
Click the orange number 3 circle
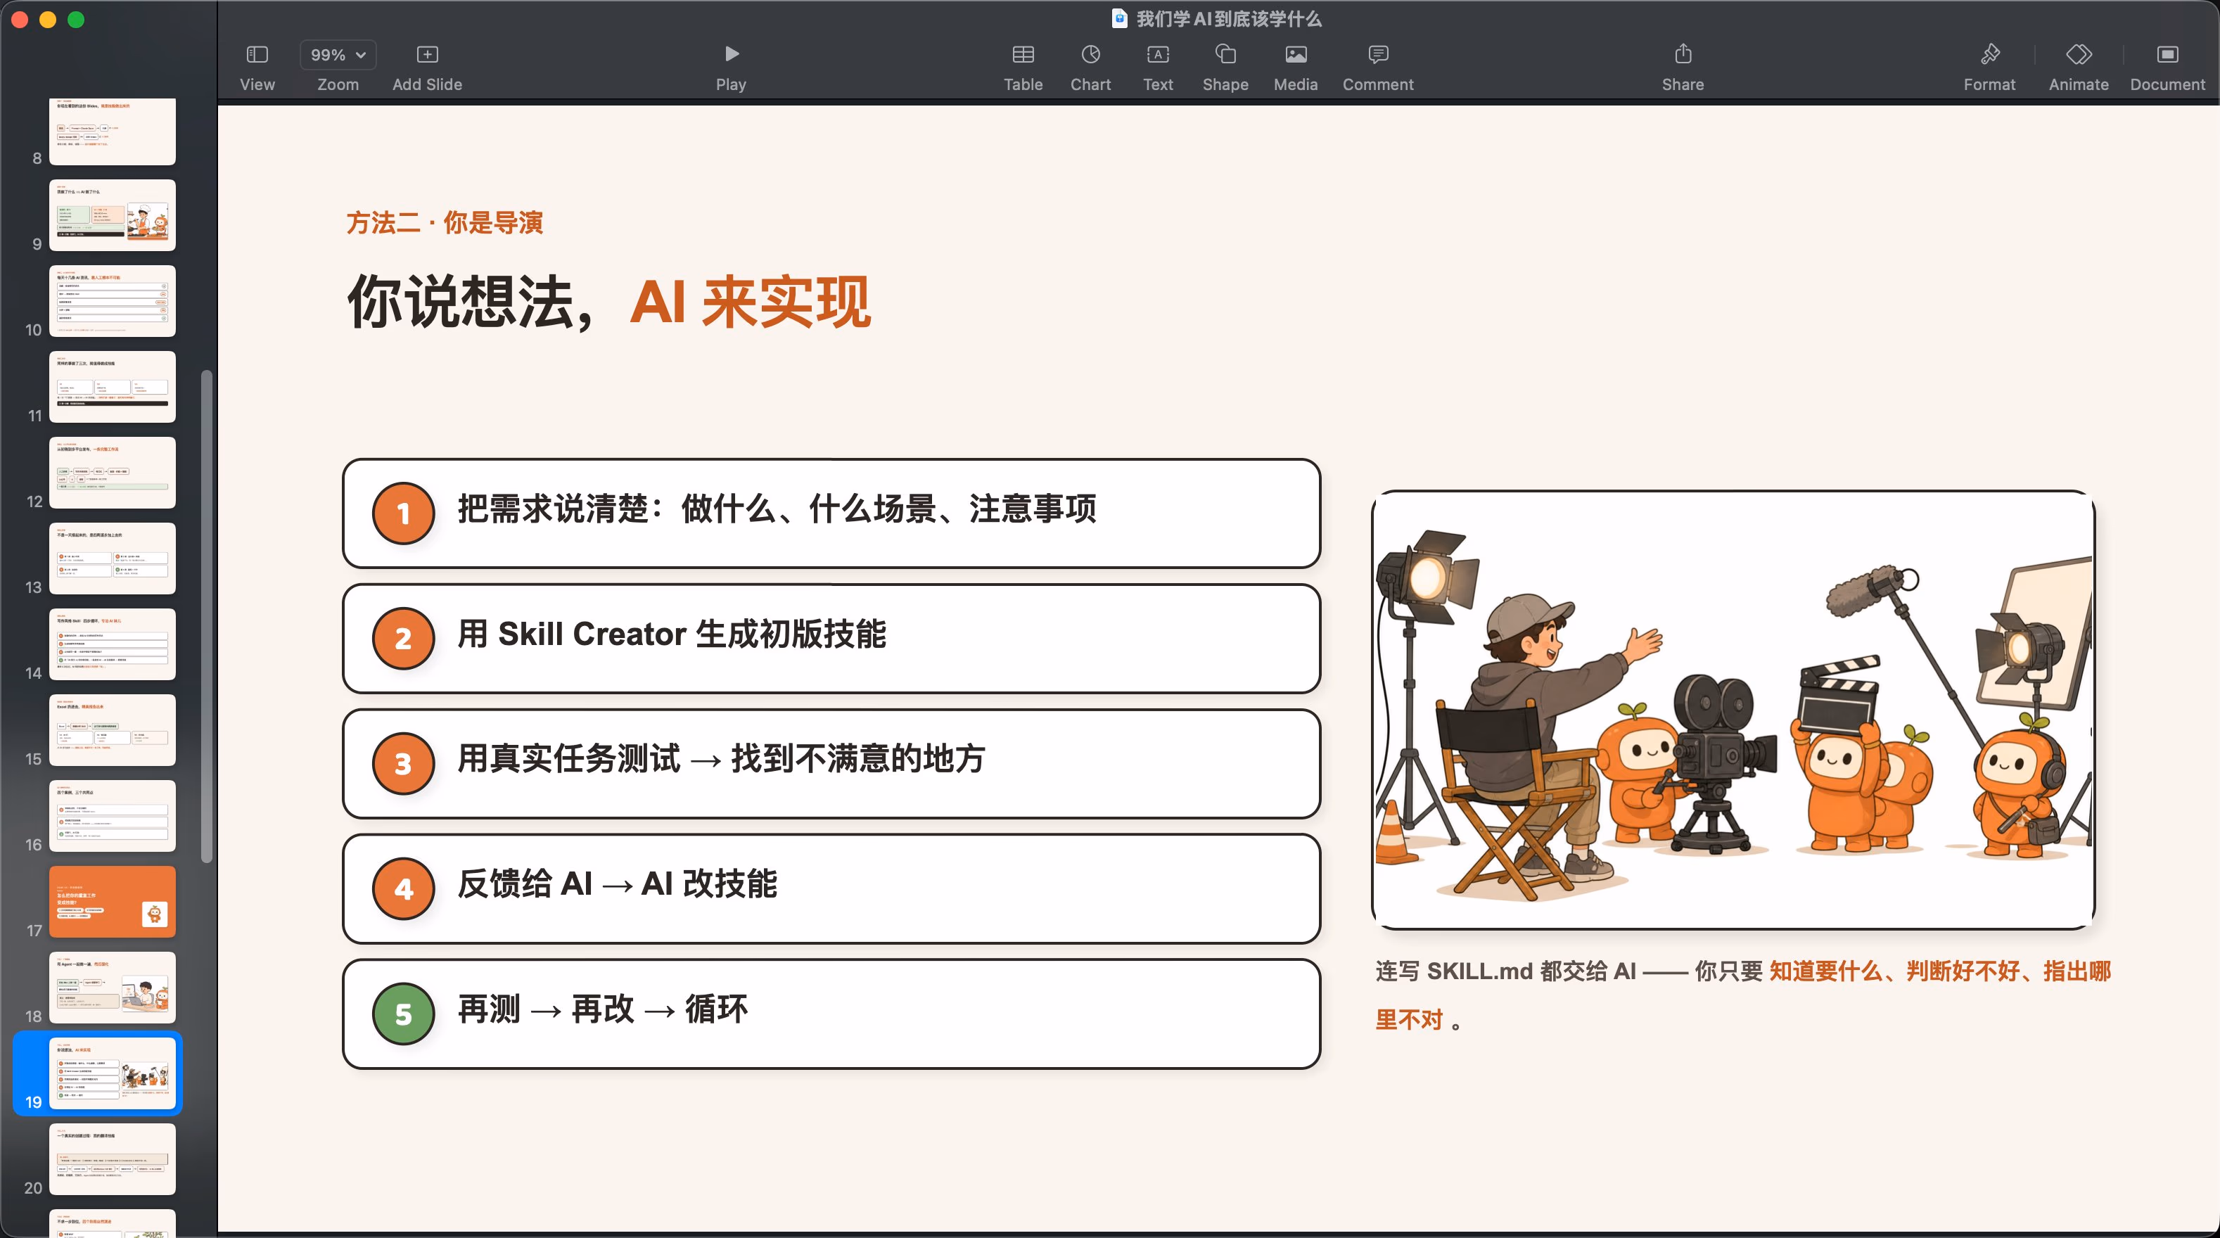click(403, 763)
